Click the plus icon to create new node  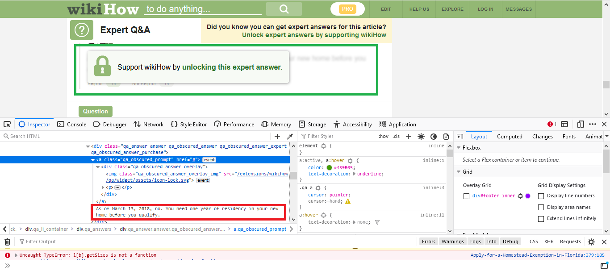click(x=277, y=137)
